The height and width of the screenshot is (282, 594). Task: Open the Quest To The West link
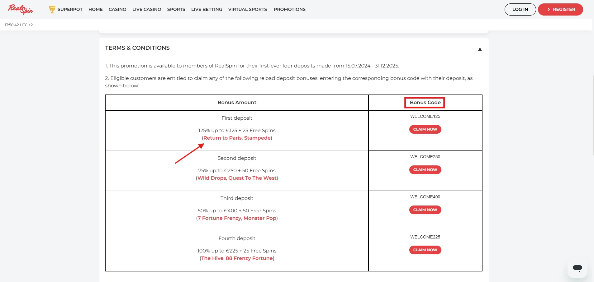[x=253, y=178]
